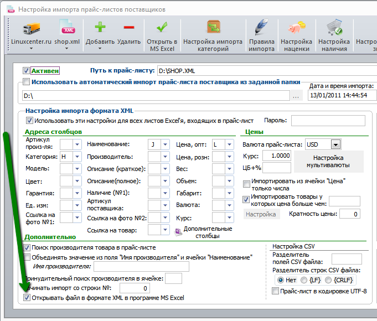Open Настройка наценки piggy bank icon
377x321 pixels.
tap(297, 28)
